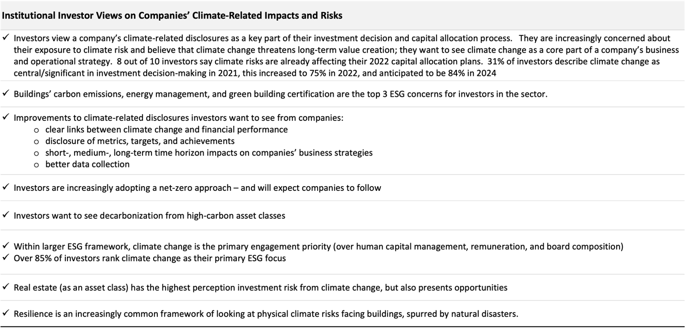Click the "Institutional Investor Views" table heading
688x329 pixels.
tap(172, 16)
